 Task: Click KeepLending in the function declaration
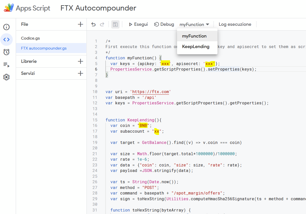pyautogui.click(x=141, y=120)
